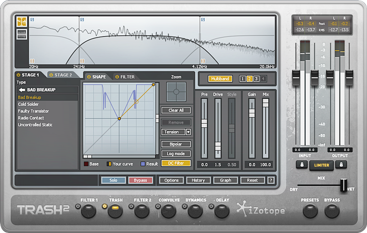Click the Reset button
The height and width of the screenshot is (233, 367).
click(x=253, y=180)
